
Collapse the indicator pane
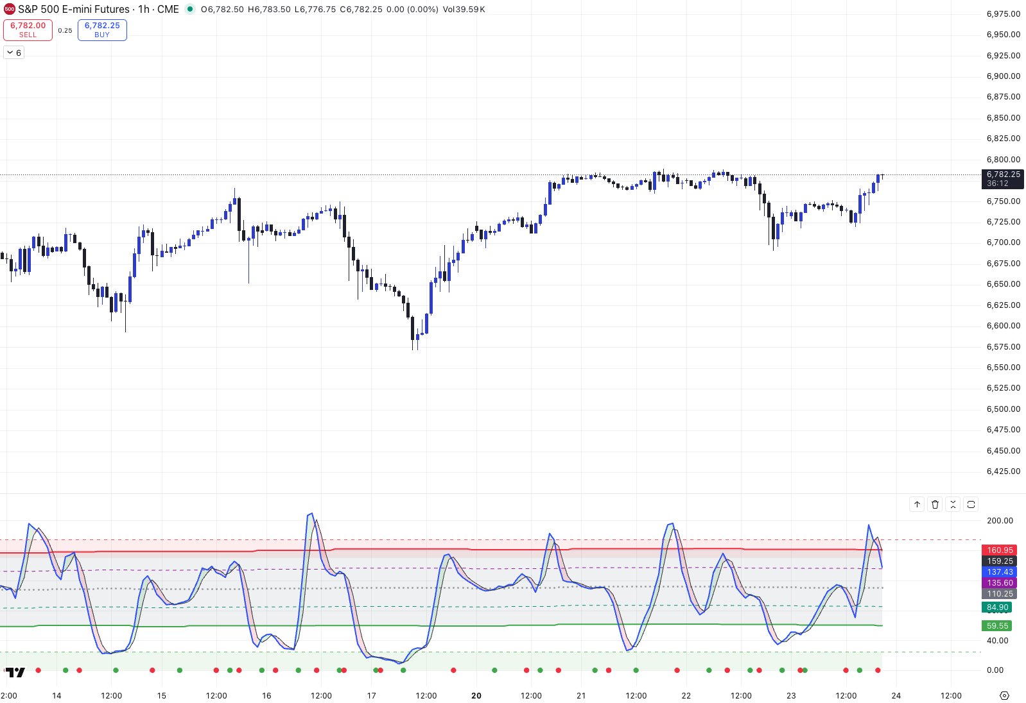tap(953, 505)
